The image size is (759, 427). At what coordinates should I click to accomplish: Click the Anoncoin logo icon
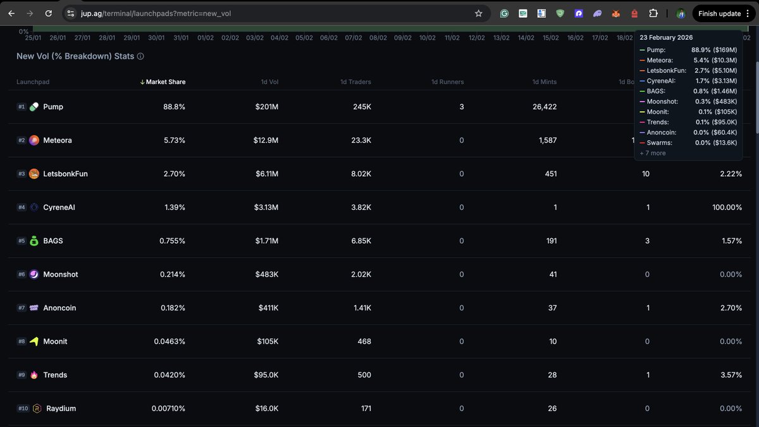point(34,308)
